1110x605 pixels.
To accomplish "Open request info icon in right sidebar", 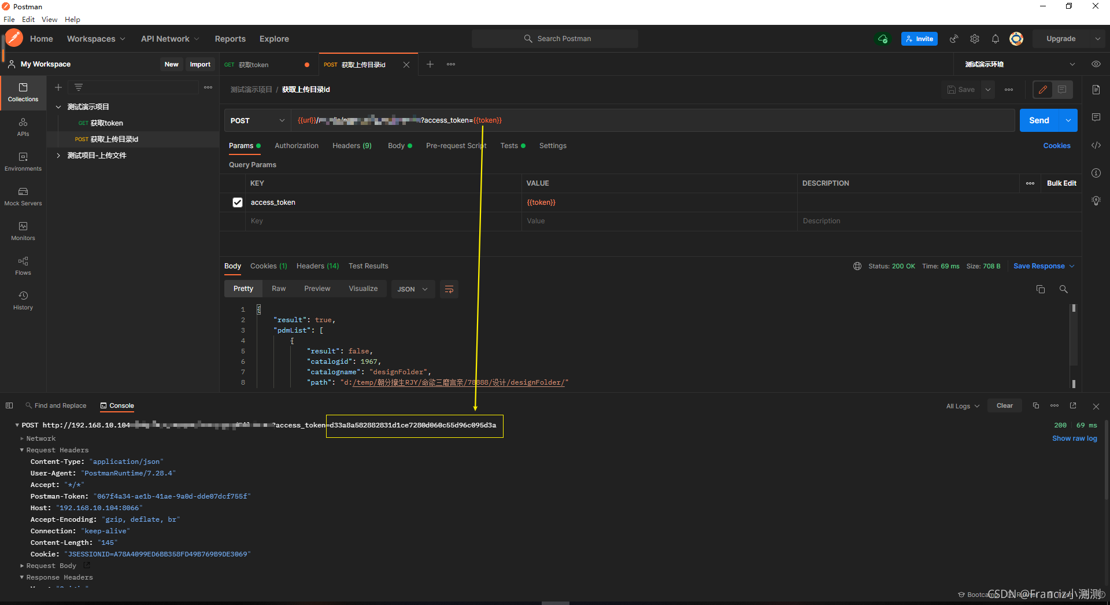I will click(x=1096, y=173).
